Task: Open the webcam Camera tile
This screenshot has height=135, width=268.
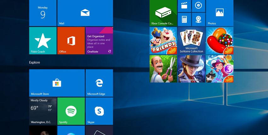Action: [199, 20]
